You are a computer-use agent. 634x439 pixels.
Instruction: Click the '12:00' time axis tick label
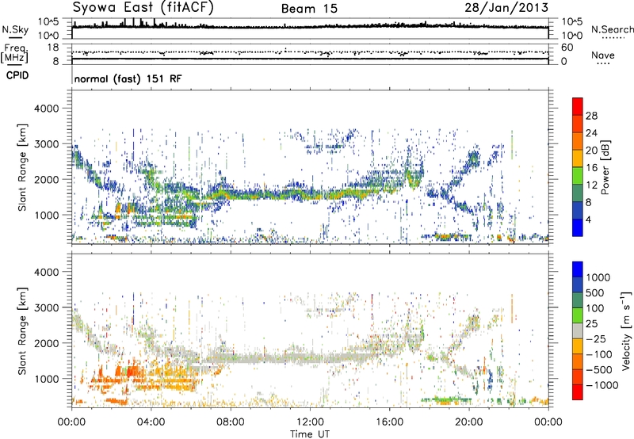point(310,422)
